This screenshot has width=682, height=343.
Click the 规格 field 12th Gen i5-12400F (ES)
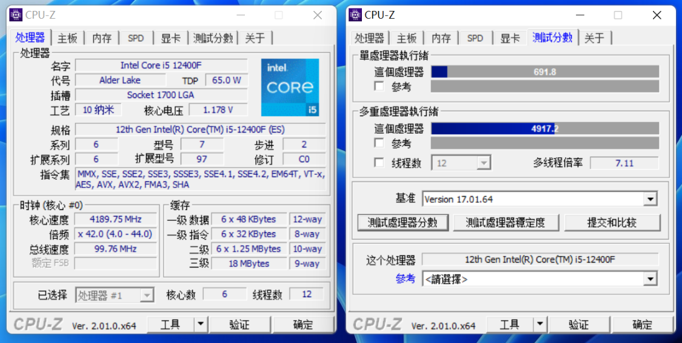pos(201,129)
